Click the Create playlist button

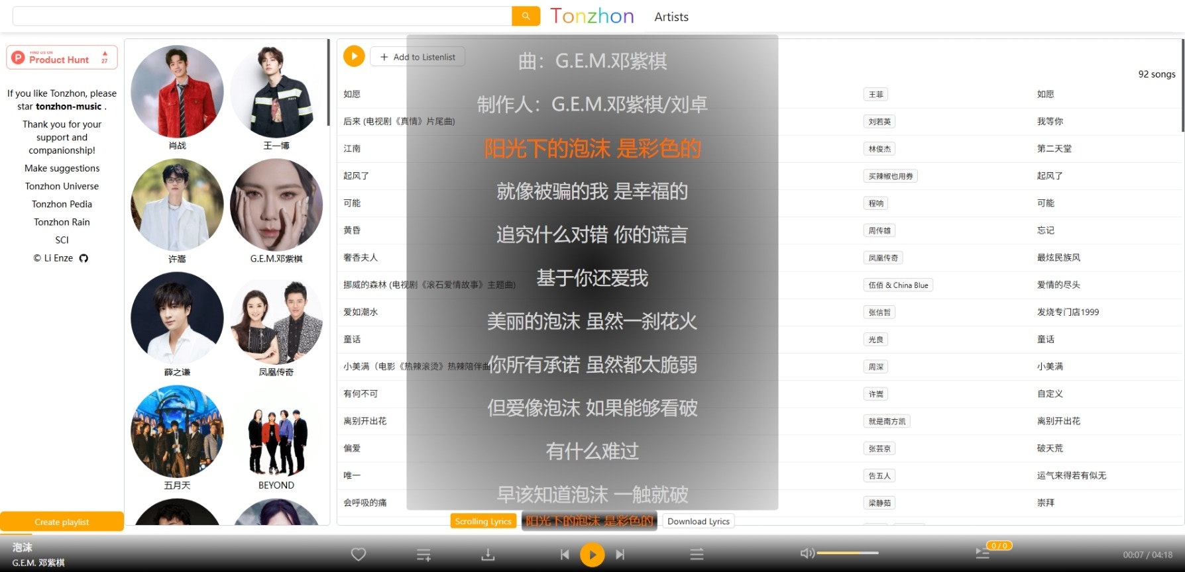click(62, 522)
